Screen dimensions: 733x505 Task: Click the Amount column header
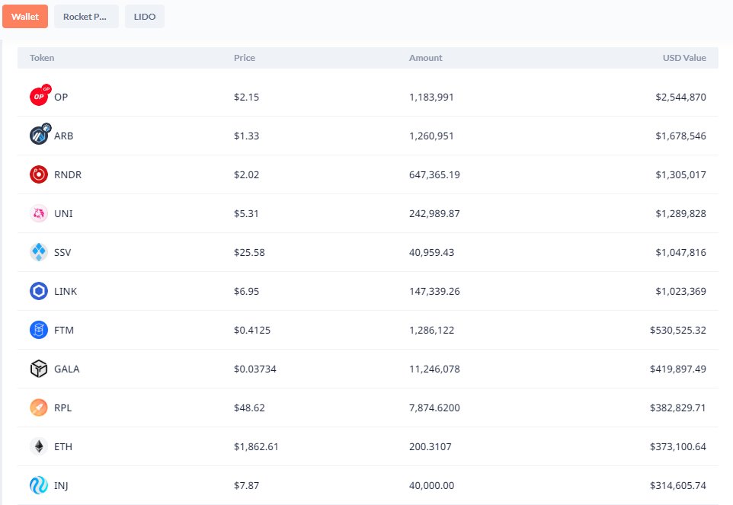(425, 58)
